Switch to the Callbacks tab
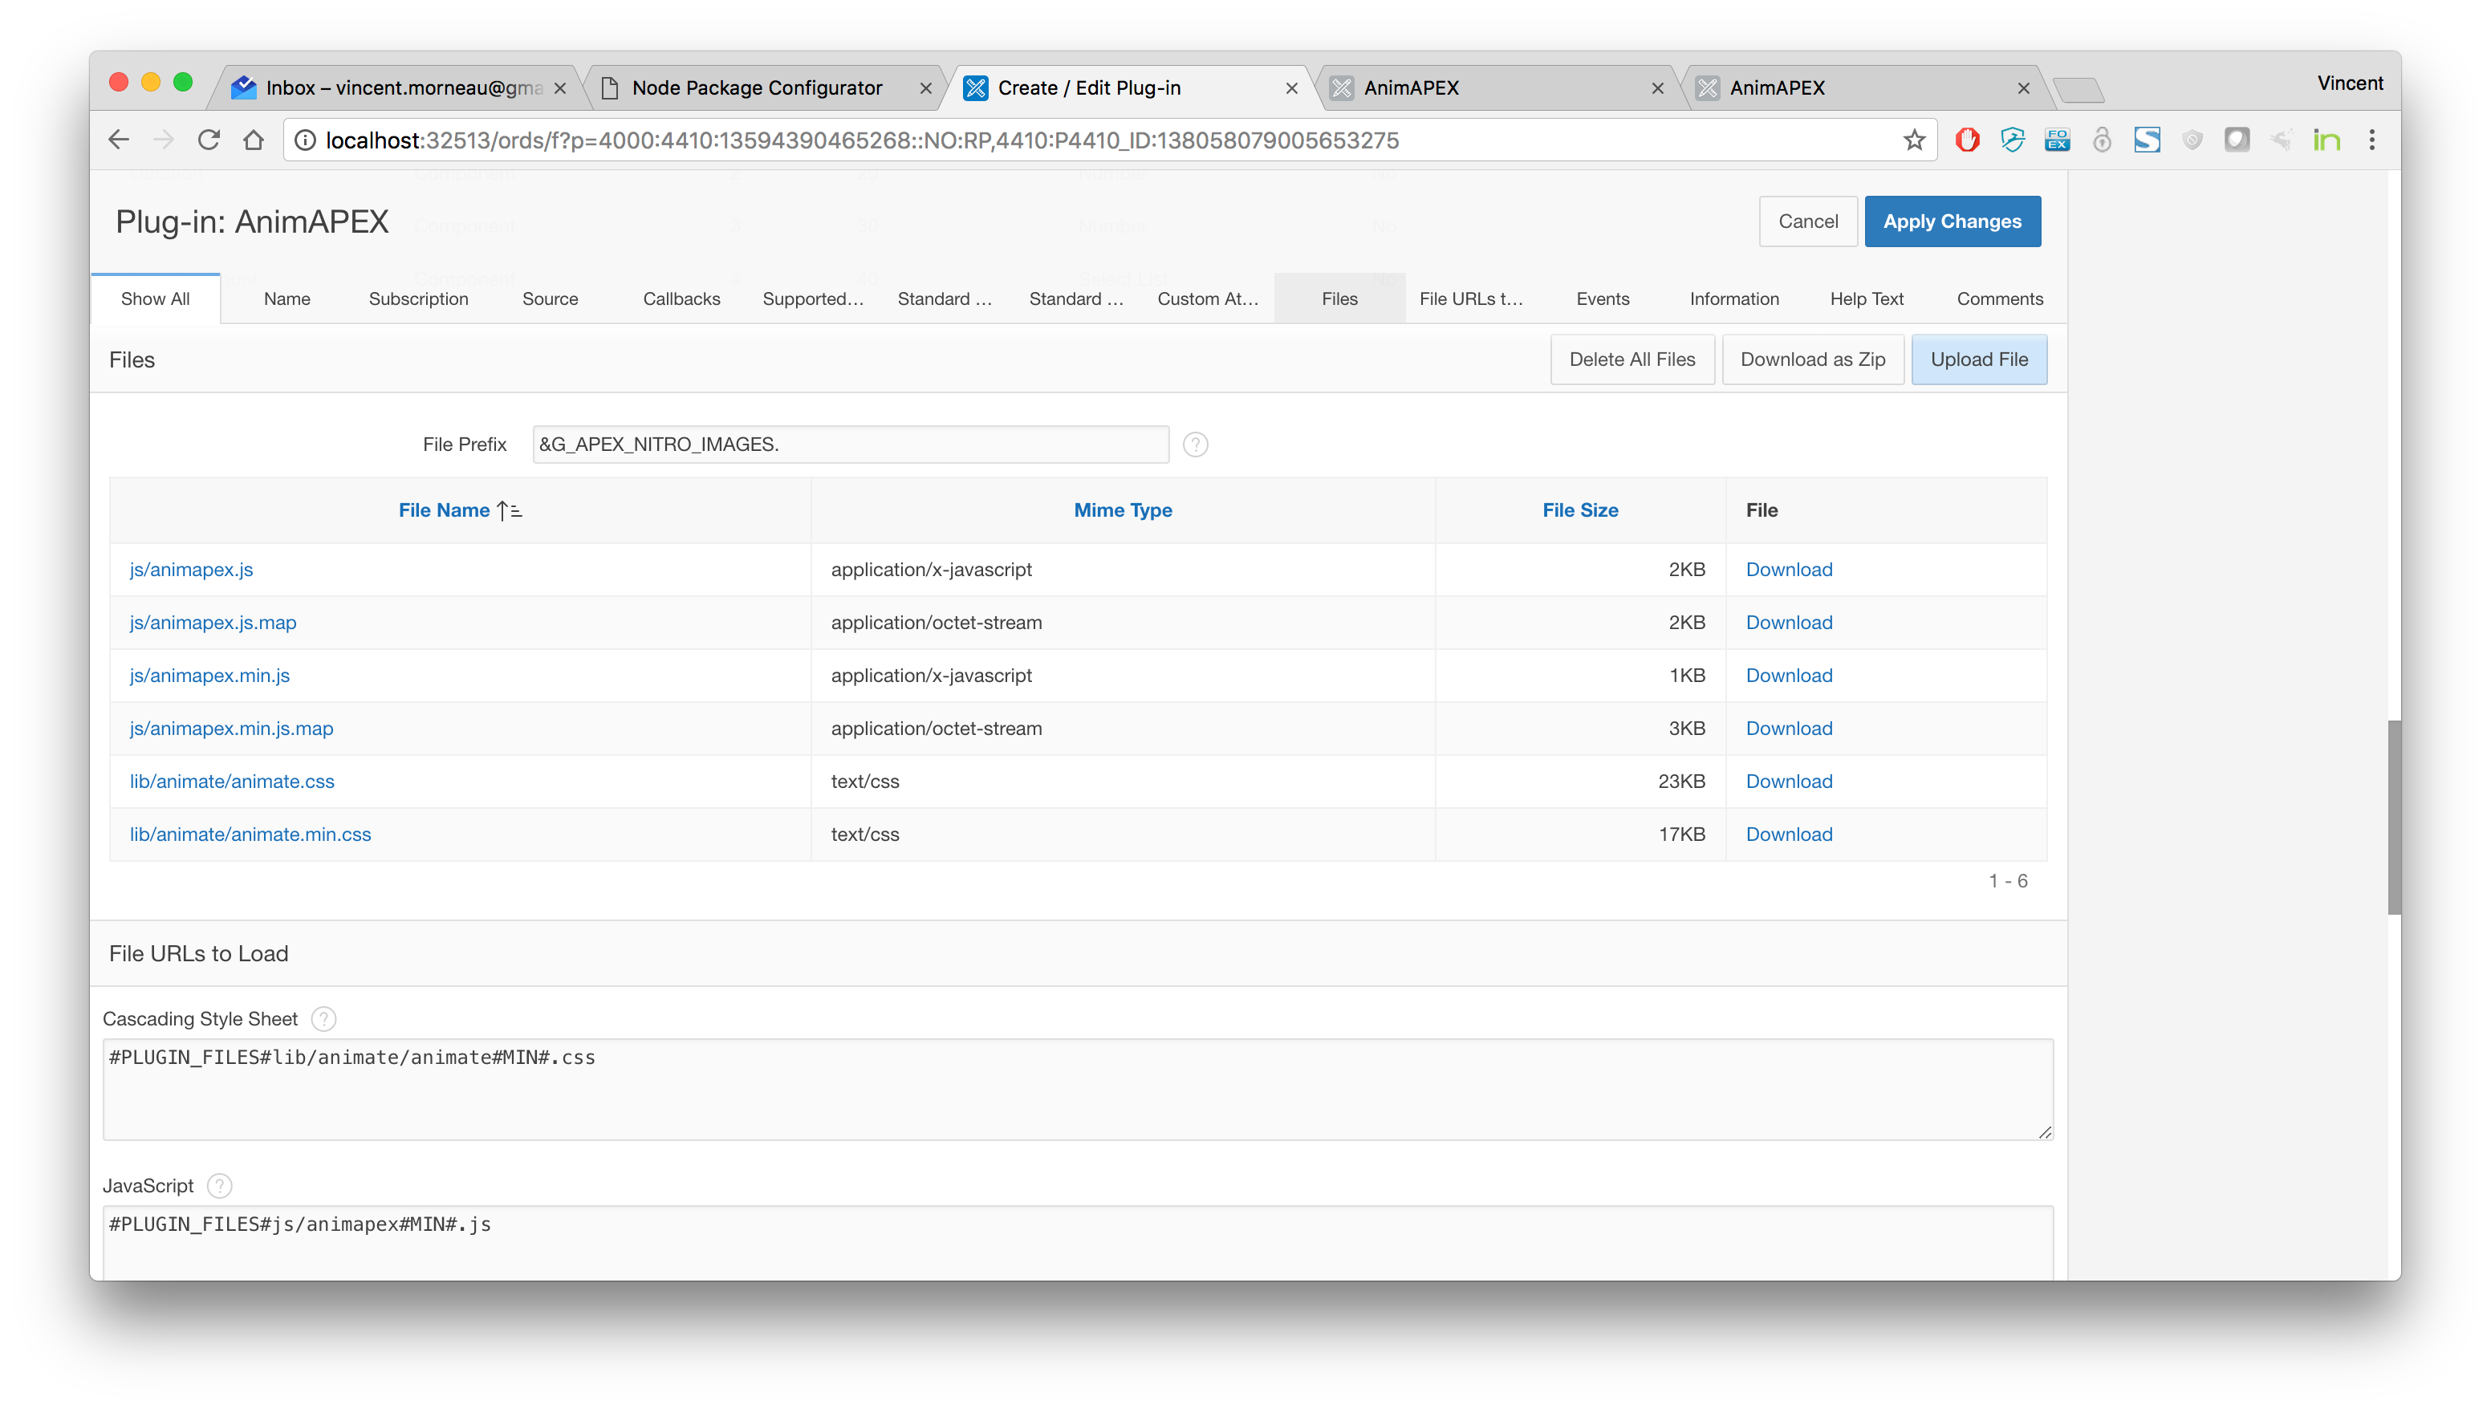 (x=681, y=299)
